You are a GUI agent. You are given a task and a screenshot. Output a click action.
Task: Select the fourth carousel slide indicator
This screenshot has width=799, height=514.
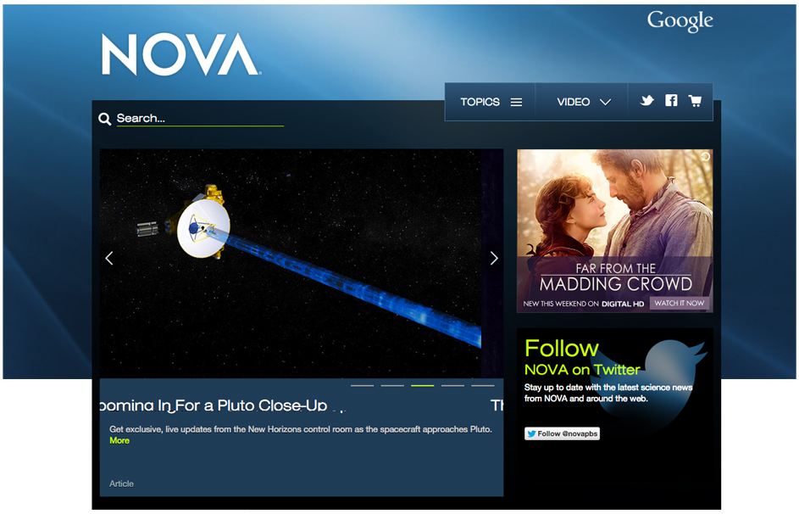coord(452,385)
